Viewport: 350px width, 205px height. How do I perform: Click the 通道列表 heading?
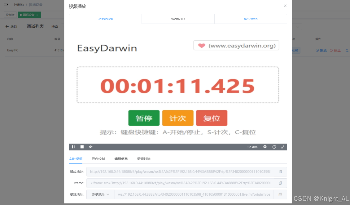pyautogui.click(x=35, y=26)
